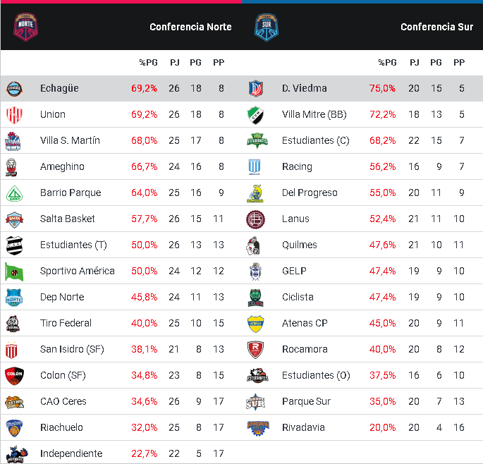This screenshot has width=483, height=464.
Task: Click the Conferencia Sur league logo
Action: tap(267, 26)
